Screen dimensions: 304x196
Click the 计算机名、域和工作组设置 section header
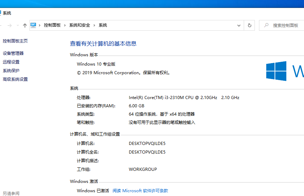point(95,134)
